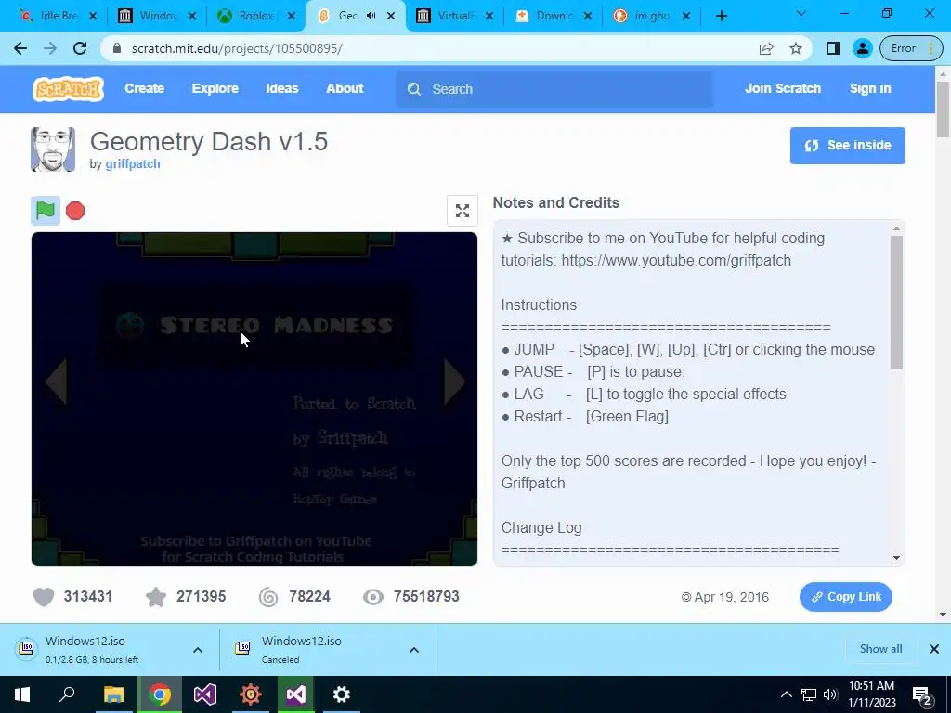Open the volume control in the tray
The height and width of the screenshot is (713, 951).
pos(830,694)
